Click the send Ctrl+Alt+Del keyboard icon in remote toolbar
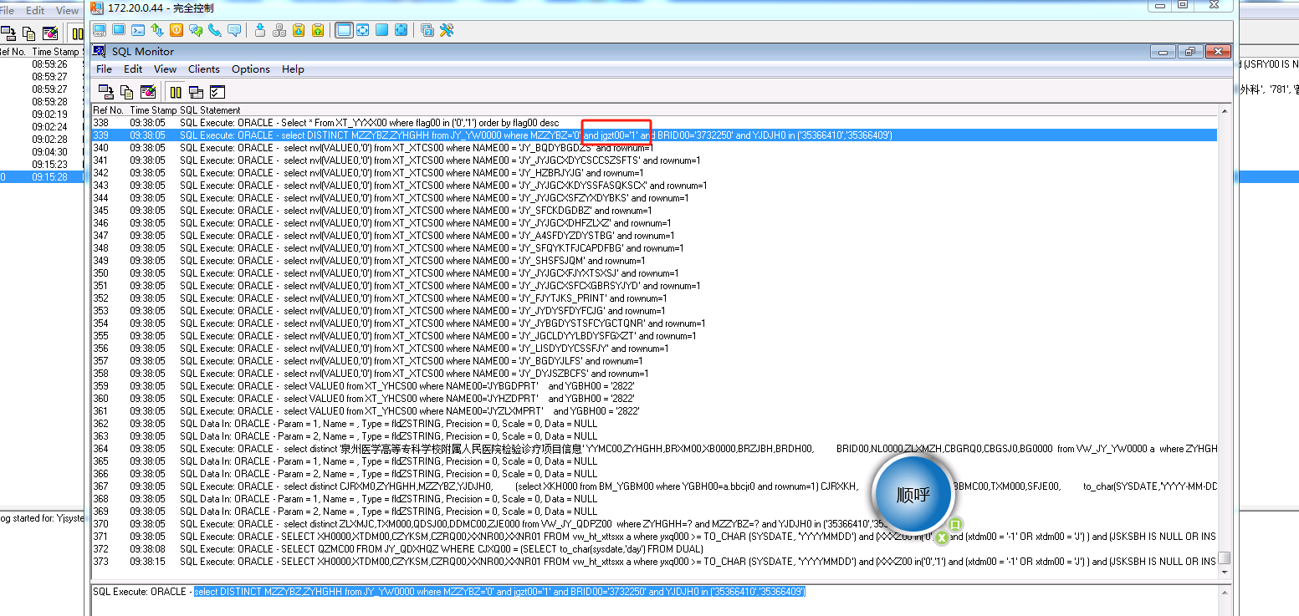Image resolution: width=1299 pixels, height=616 pixels. 100,30
